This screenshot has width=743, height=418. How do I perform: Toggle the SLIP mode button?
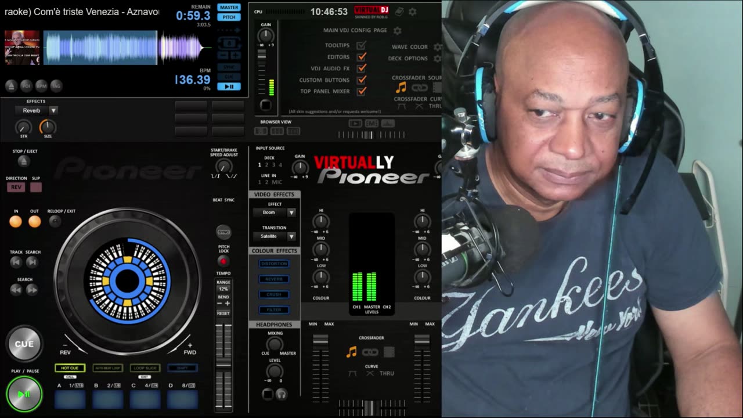tap(36, 187)
